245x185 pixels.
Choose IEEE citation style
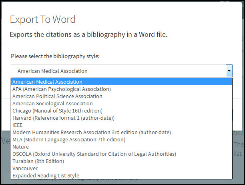coord(122,125)
